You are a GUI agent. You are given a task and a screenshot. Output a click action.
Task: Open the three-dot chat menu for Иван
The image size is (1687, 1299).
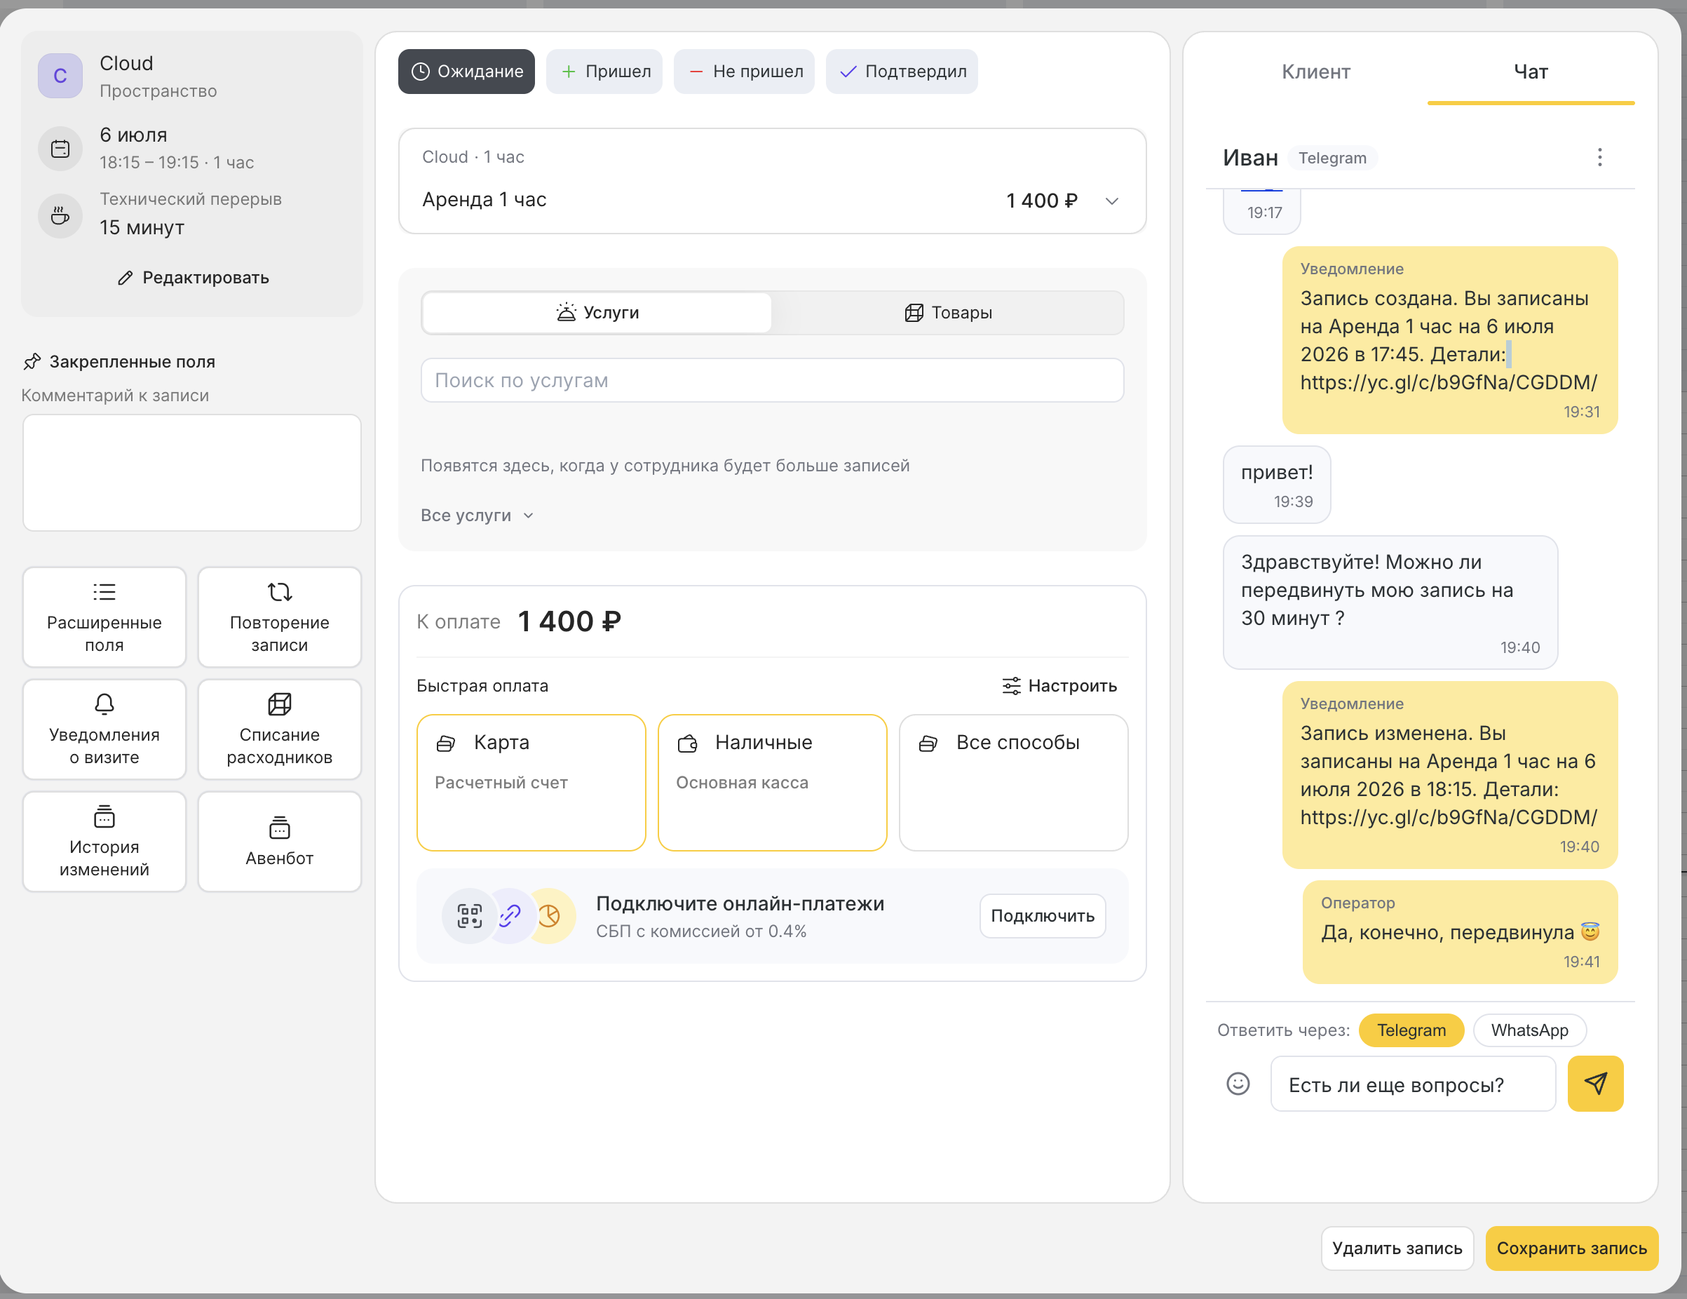pyautogui.click(x=1600, y=158)
